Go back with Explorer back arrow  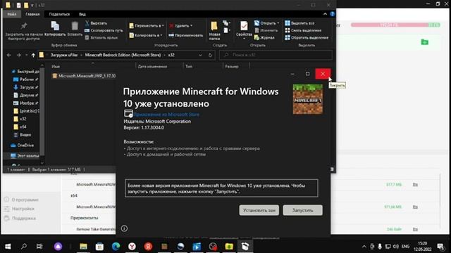[9, 55]
